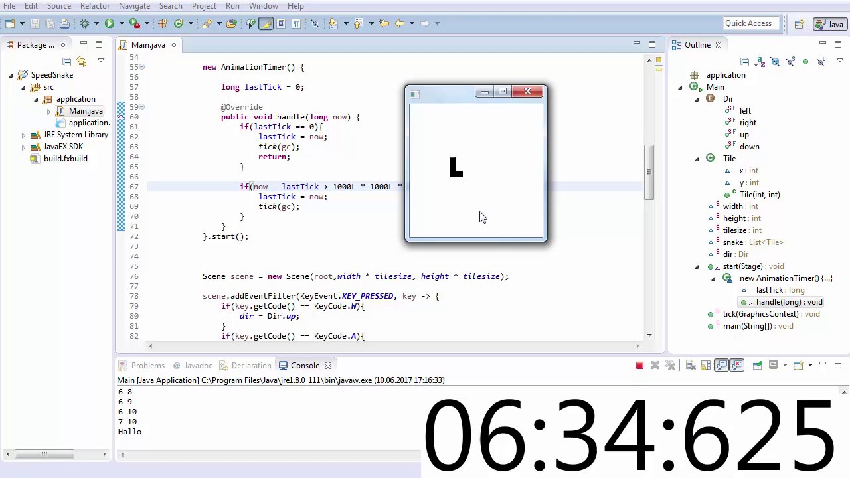Screen dimensions: 850x478
Task: Click the Back navigation arrow icon
Action: coord(400,23)
